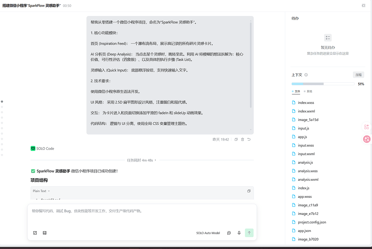Click file icon beside project.config.json
This screenshot has width=372, height=249.
tap(294, 222)
